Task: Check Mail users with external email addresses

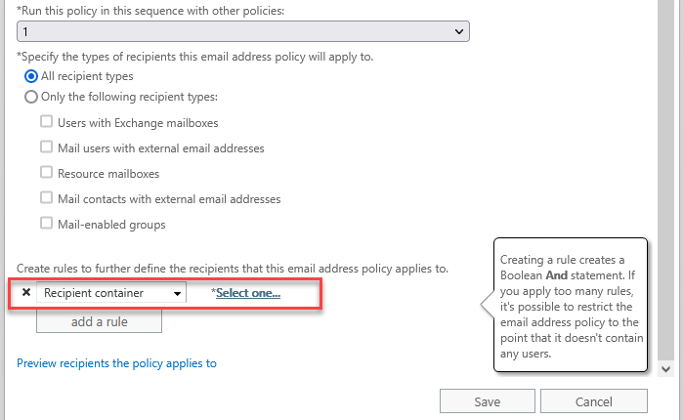Action: coord(46,148)
